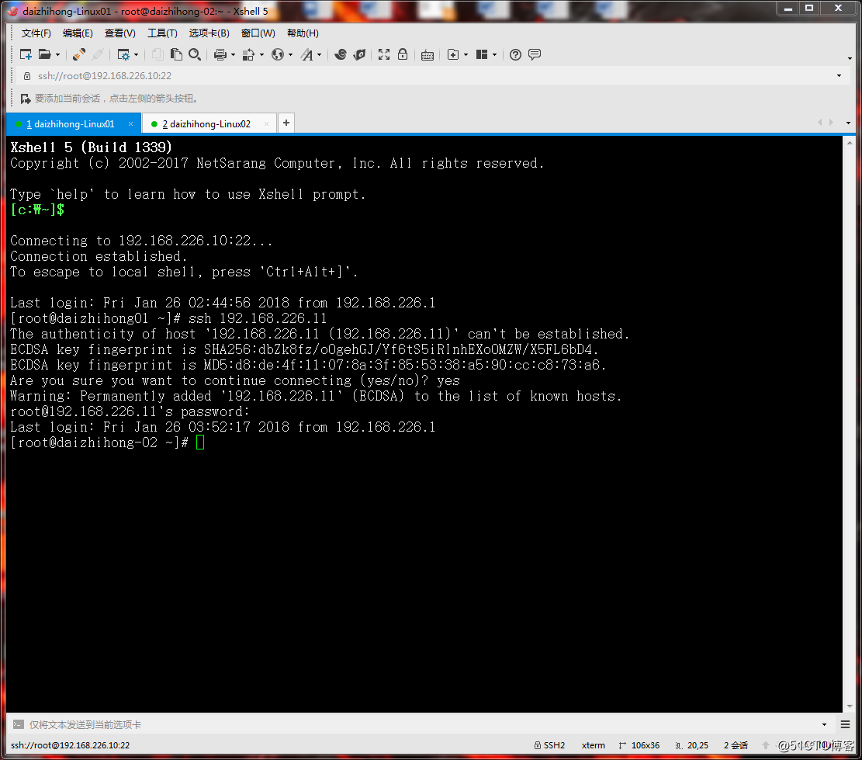
Task: Expand the globe encoding dropdown arrow
Action: [x=291, y=54]
